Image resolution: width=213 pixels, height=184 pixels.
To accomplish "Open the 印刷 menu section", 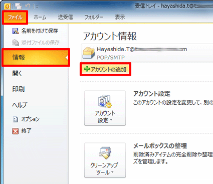I will 19,89.
